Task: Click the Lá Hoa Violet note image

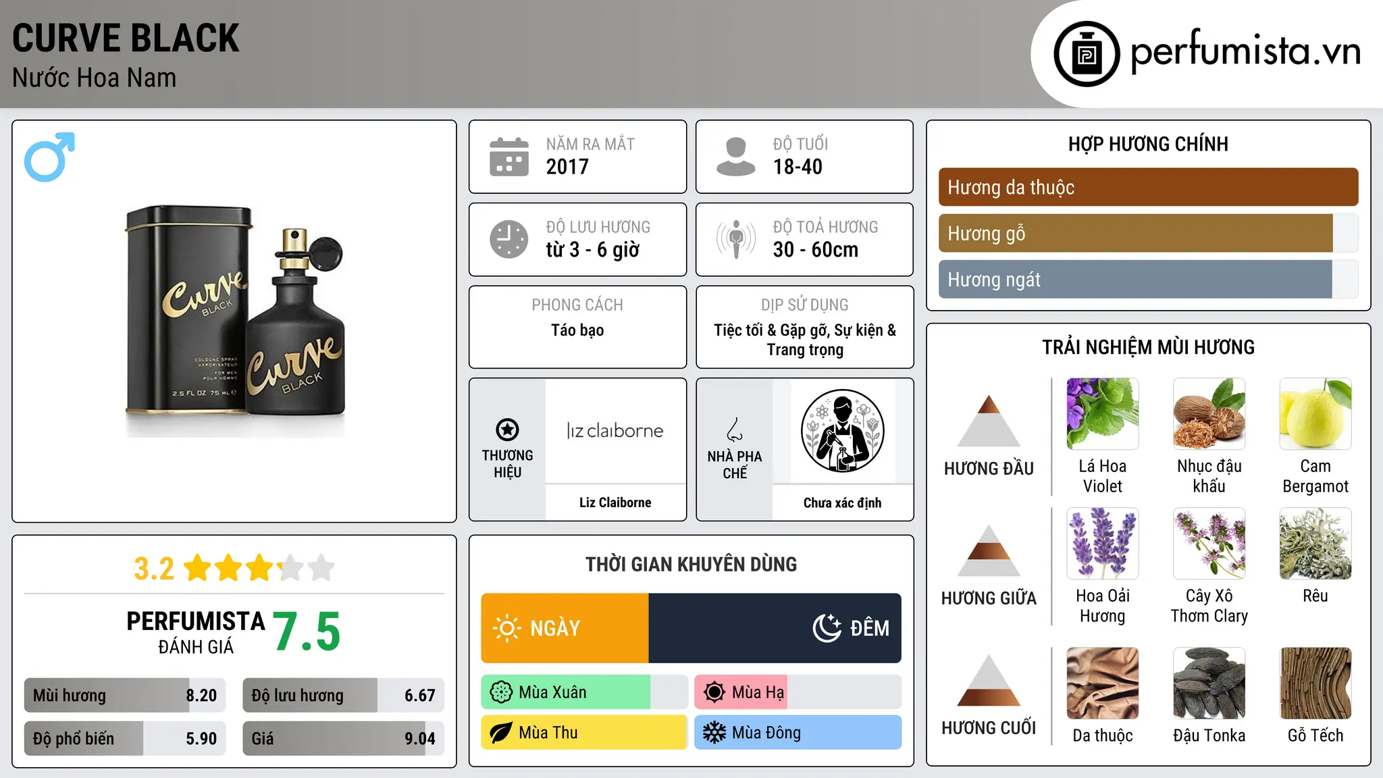Action: [x=1103, y=414]
